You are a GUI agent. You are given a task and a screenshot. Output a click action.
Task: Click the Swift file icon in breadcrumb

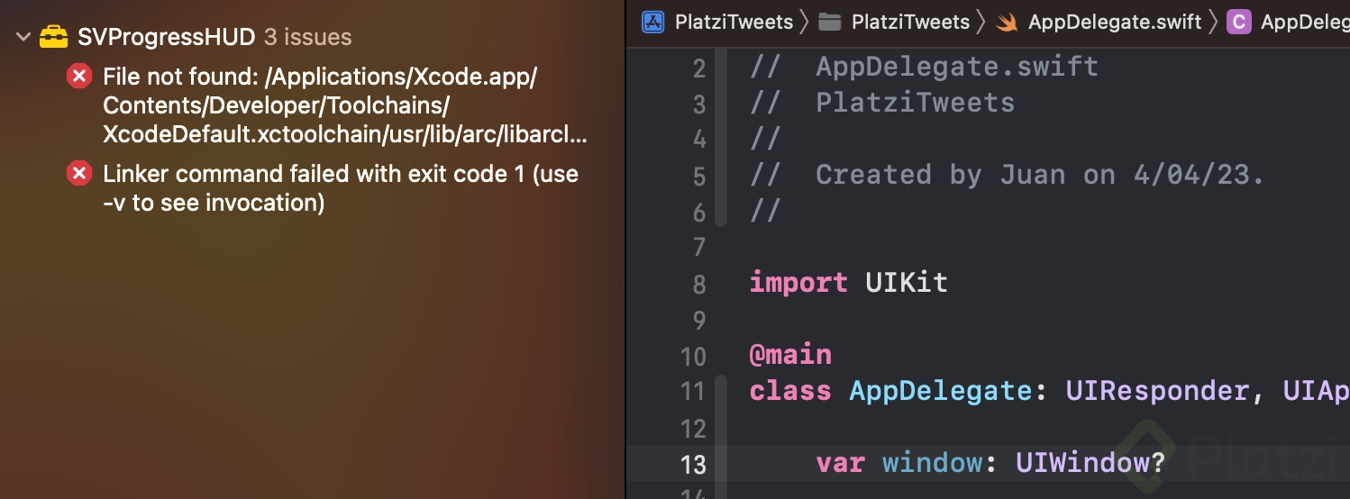(x=1007, y=22)
